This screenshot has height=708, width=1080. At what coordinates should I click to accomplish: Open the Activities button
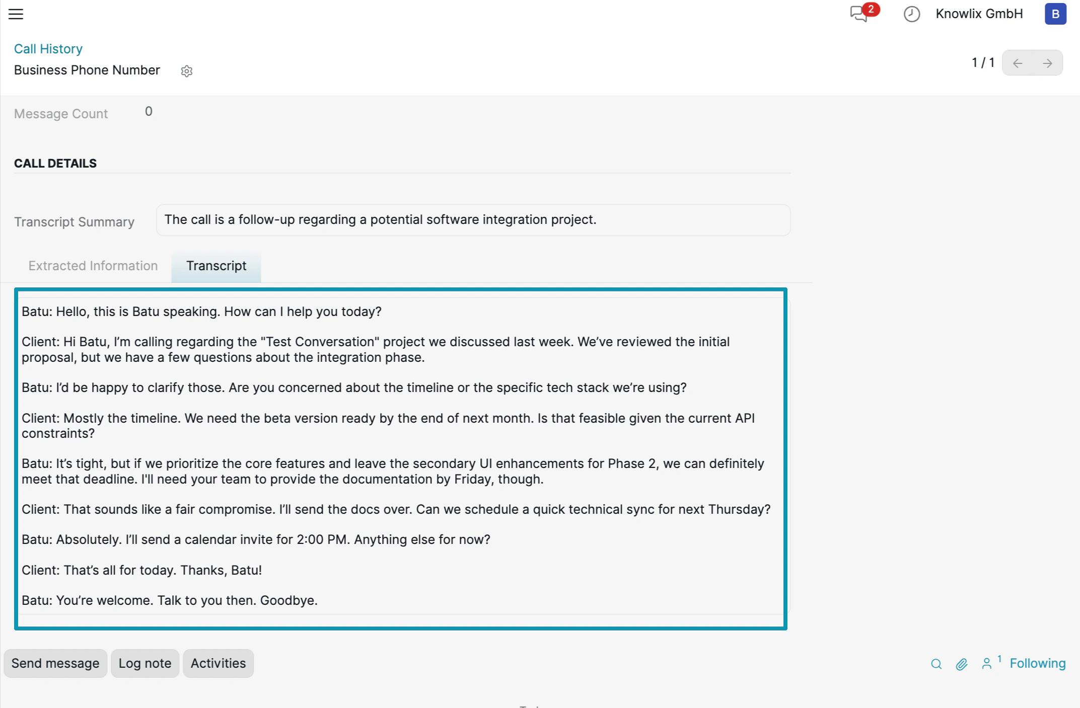[x=218, y=663]
